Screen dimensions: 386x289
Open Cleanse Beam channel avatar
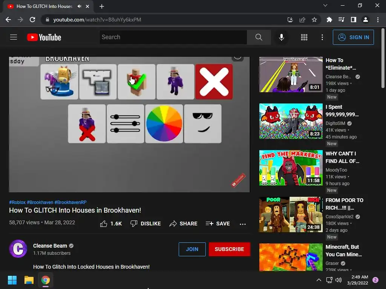(x=18, y=249)
